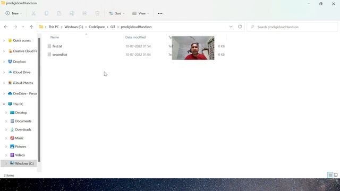Click the first.txt file icon
This screenshot has width=340, height=191.
49,46
